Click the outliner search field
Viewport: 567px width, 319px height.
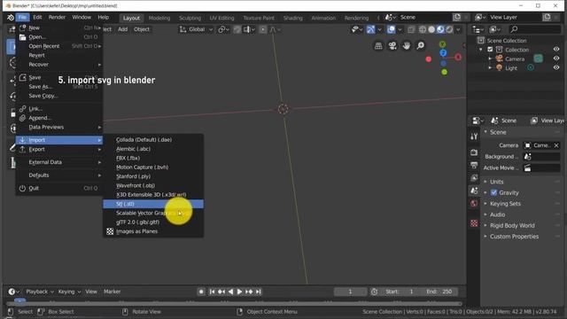tap(534, 29)
